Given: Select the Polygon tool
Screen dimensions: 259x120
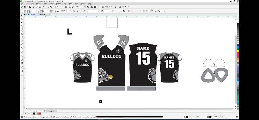Looking at the screenshot, I should click(22, 44).
